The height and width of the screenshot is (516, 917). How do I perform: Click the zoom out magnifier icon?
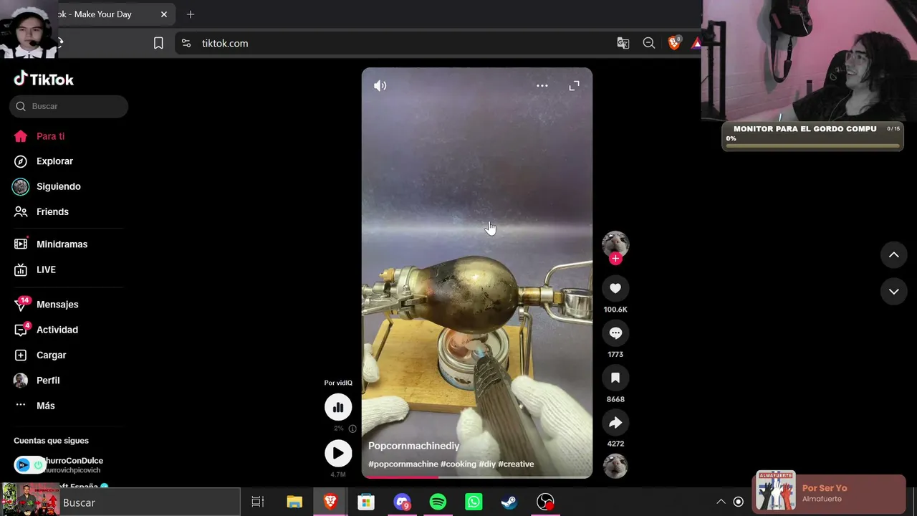coord(649,43)
